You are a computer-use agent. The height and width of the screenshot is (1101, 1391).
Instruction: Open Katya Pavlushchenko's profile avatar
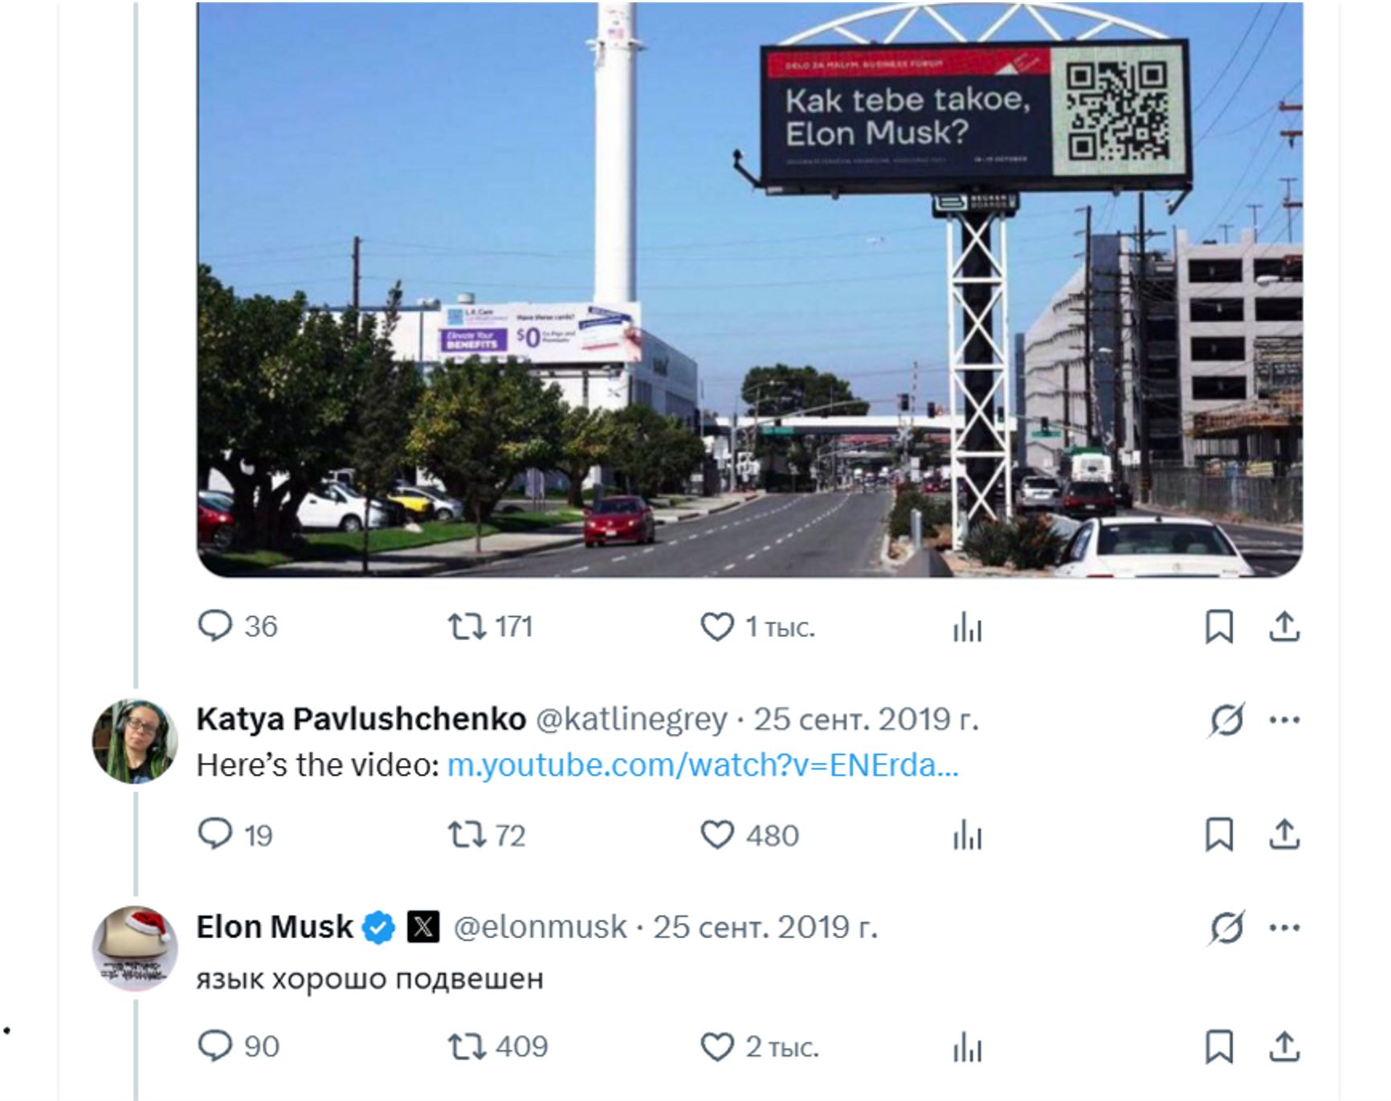tap(134, 740)
